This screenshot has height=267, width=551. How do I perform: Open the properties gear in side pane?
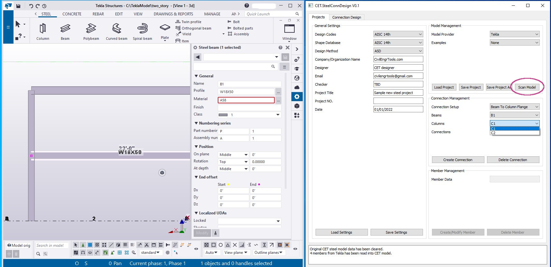tap(297, 97)
